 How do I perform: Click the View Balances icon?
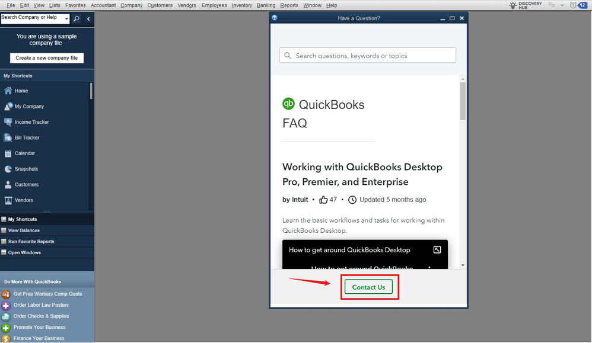4,230
